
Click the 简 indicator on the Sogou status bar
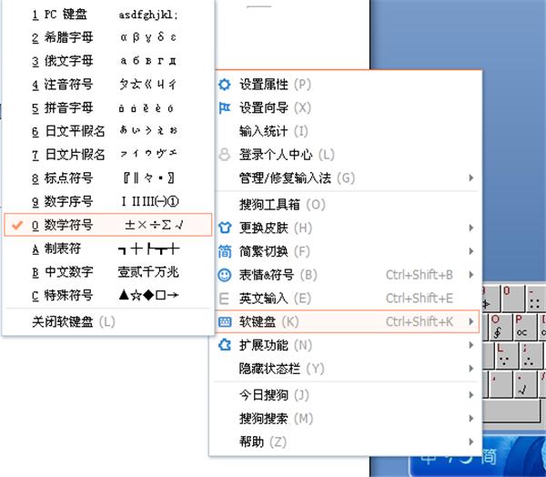(x=488, y=456)
